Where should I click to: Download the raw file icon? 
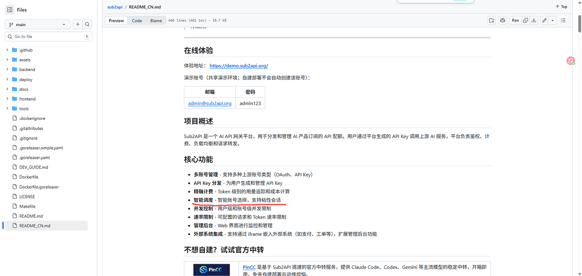point(534,20)
